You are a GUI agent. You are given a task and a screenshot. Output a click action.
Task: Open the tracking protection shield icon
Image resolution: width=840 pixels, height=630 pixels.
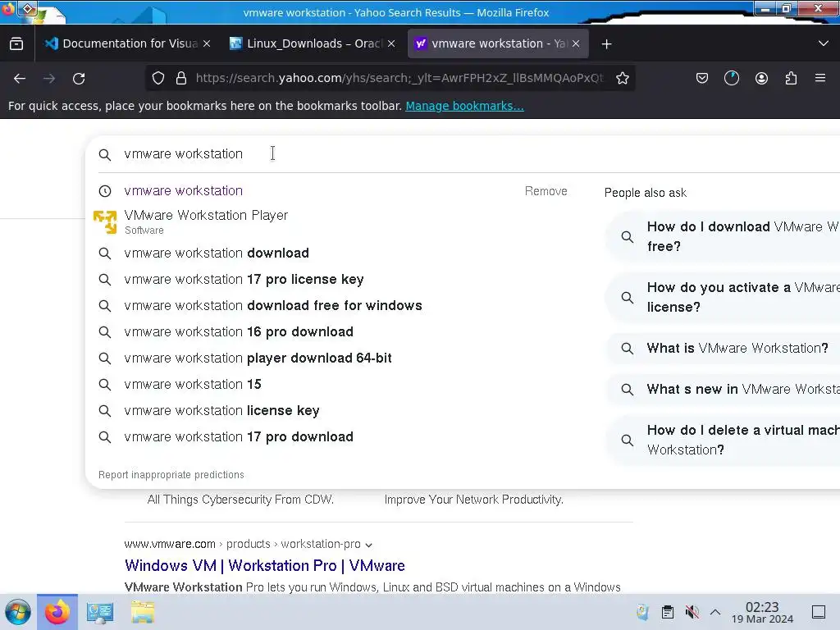158,78
